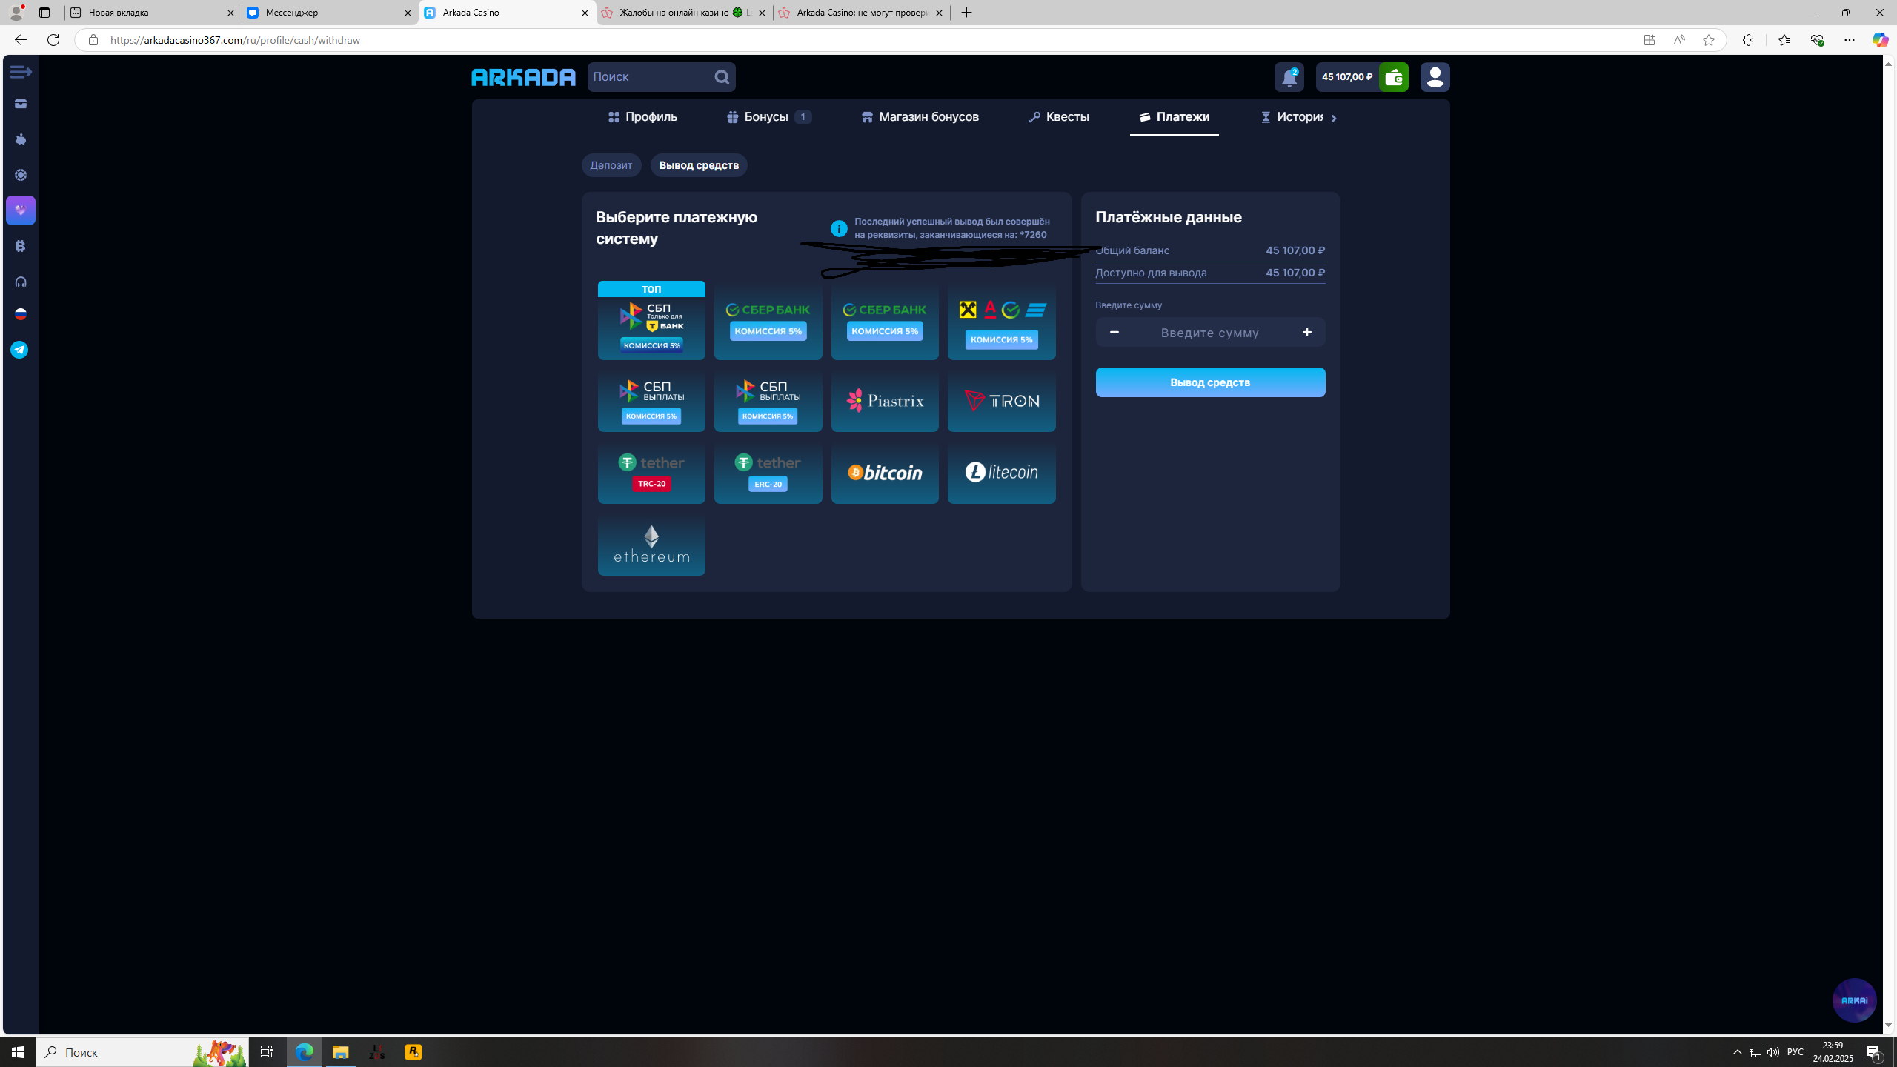Select Litecoin payment method

pyautogui.click(x=1002, y=473)
